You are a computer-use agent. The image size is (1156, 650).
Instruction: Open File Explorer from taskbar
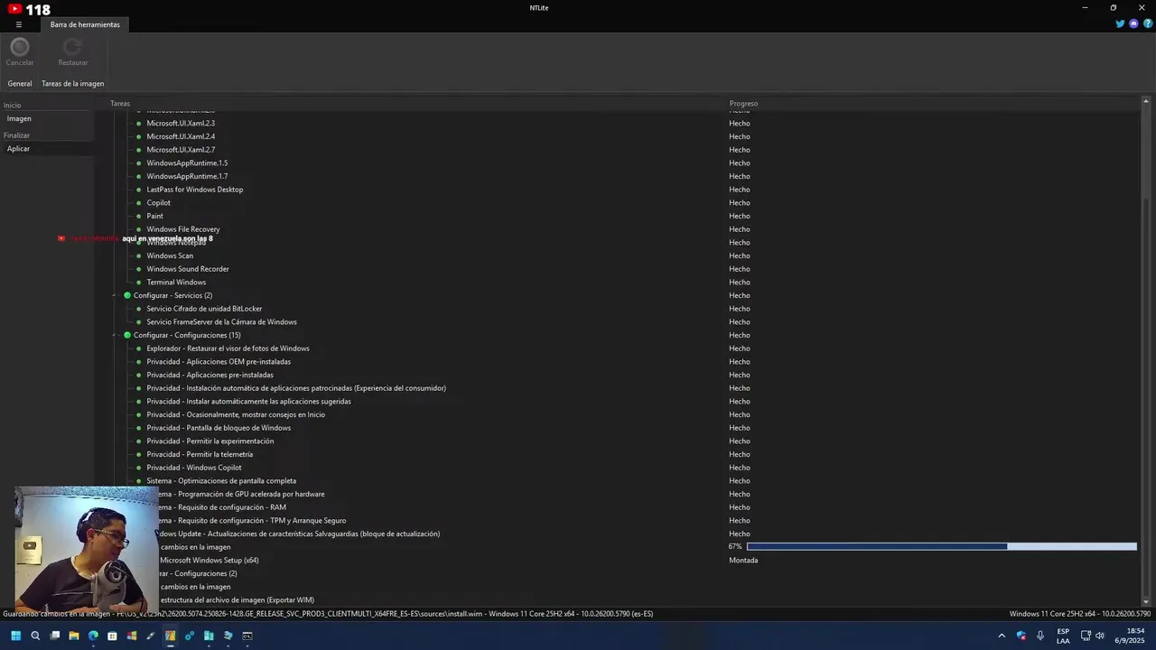74,636
